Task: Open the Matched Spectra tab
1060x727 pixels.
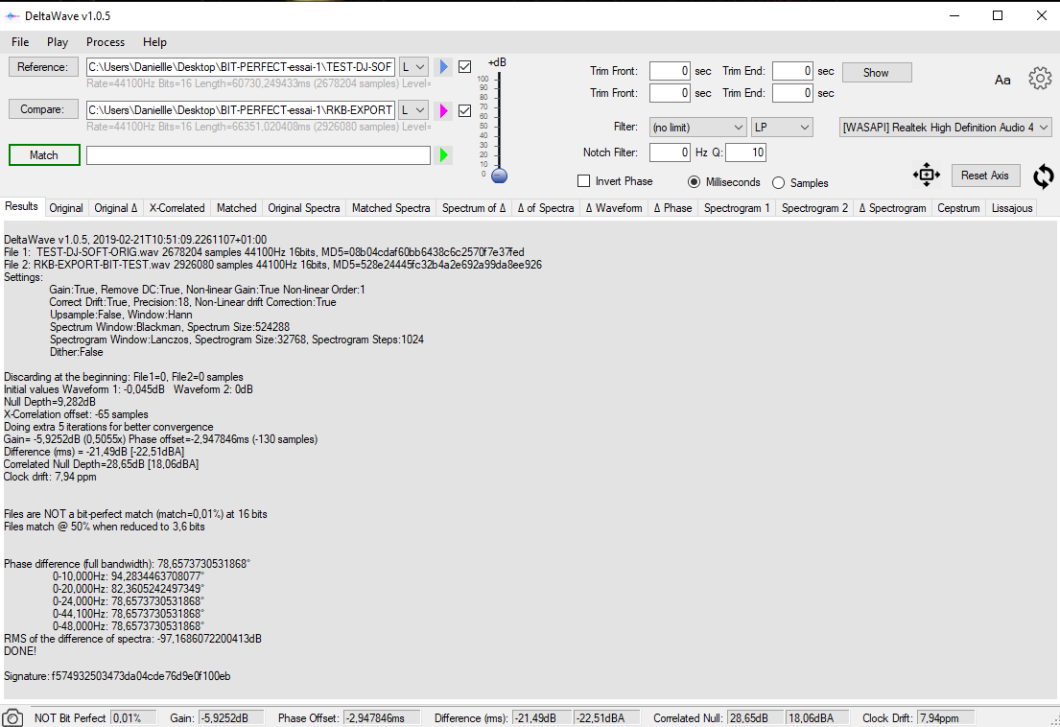Action: tap(390, 208)
